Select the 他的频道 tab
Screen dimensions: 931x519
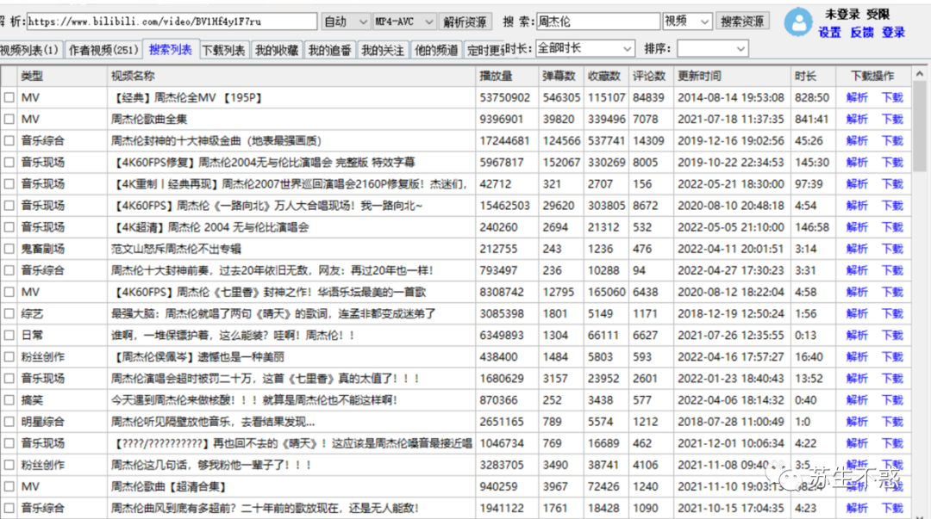436,51
